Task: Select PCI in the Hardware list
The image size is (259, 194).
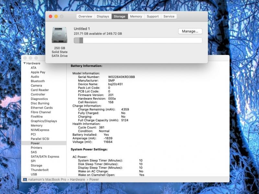Action: [33, 134]
